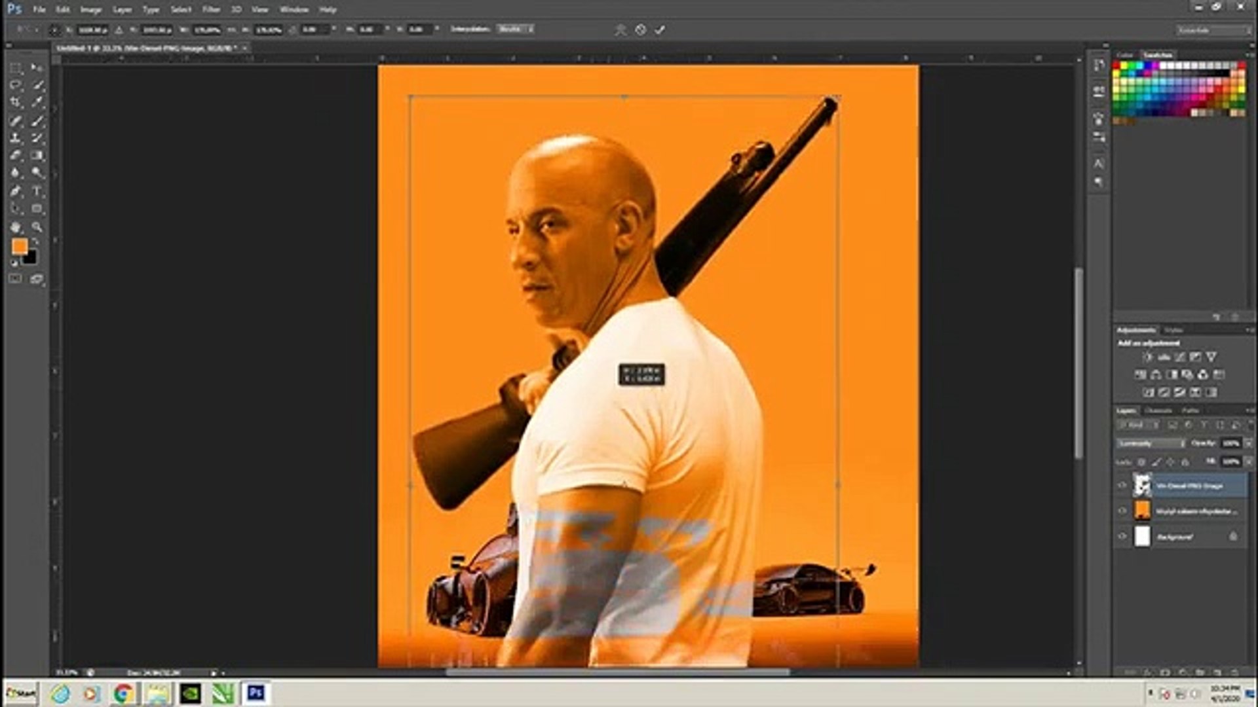Expand the layer Opacity slider arrow
Screen dimensions: 1258x707
[1248, 443]
